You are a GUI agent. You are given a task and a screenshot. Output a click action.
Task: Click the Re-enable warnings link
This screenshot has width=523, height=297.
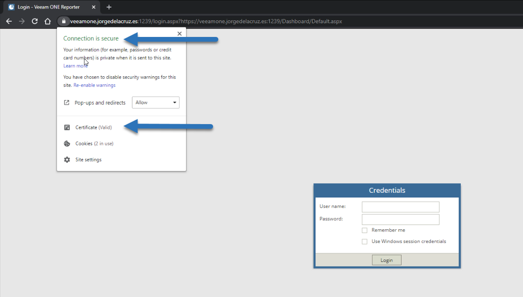pyautogui.click(x=94, y=85)
